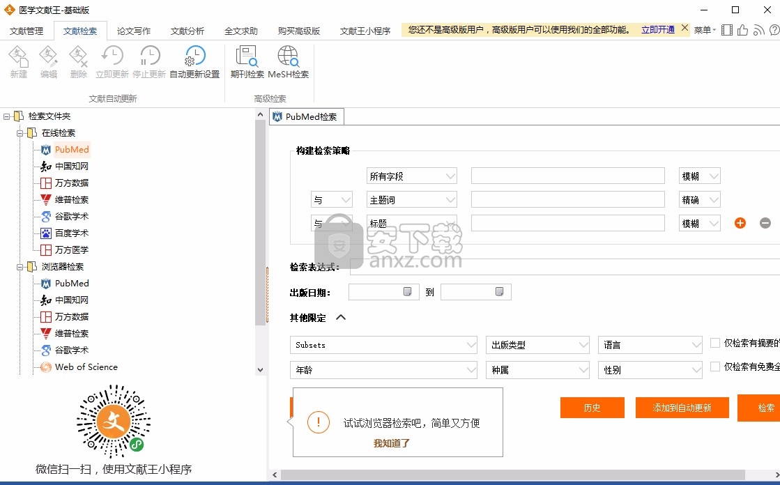Click the tree panel scroll-down arrow

click(260, 370)
